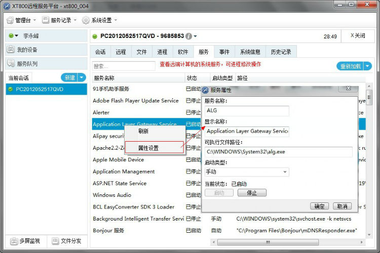The height and width of the screenshot is (253, 380).
Task: Choose 刷新 from the context menu
Action: tap(143, 131)
